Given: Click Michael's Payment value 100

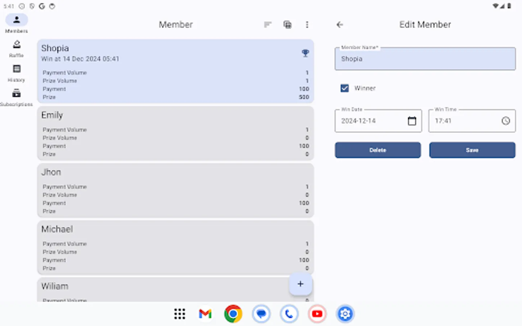Looking at the screenshot, I should 304,260.
